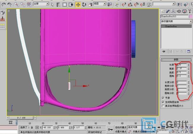Choose the Rectangular Selection Region tool
Viewport: 193px width, 134px height.
tap(65, 5)
